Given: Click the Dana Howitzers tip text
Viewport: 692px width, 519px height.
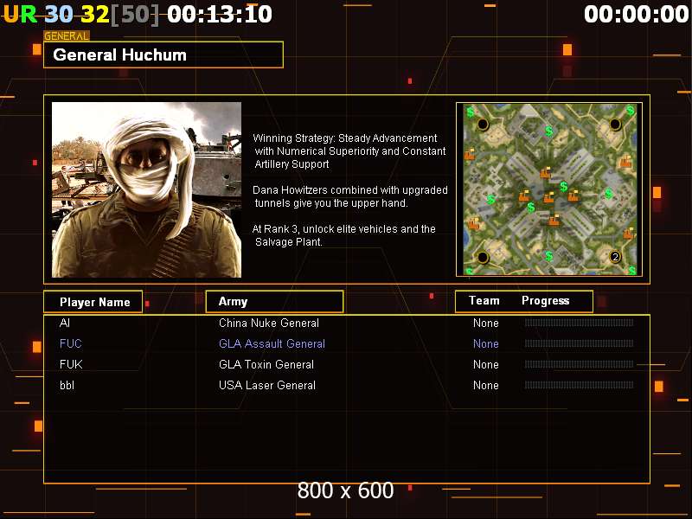Looking at the screenshot, I should (350, 196).
